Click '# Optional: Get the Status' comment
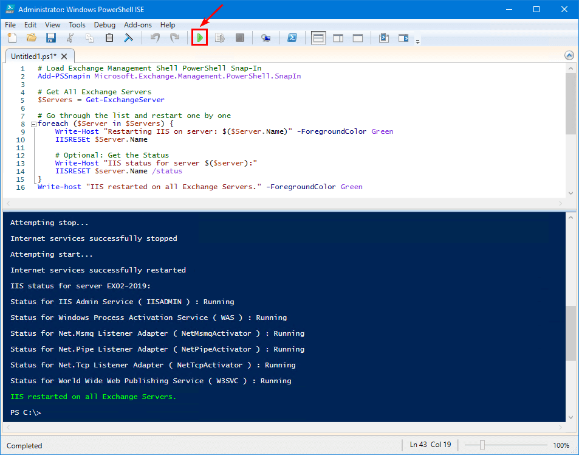 coord(112,155)
